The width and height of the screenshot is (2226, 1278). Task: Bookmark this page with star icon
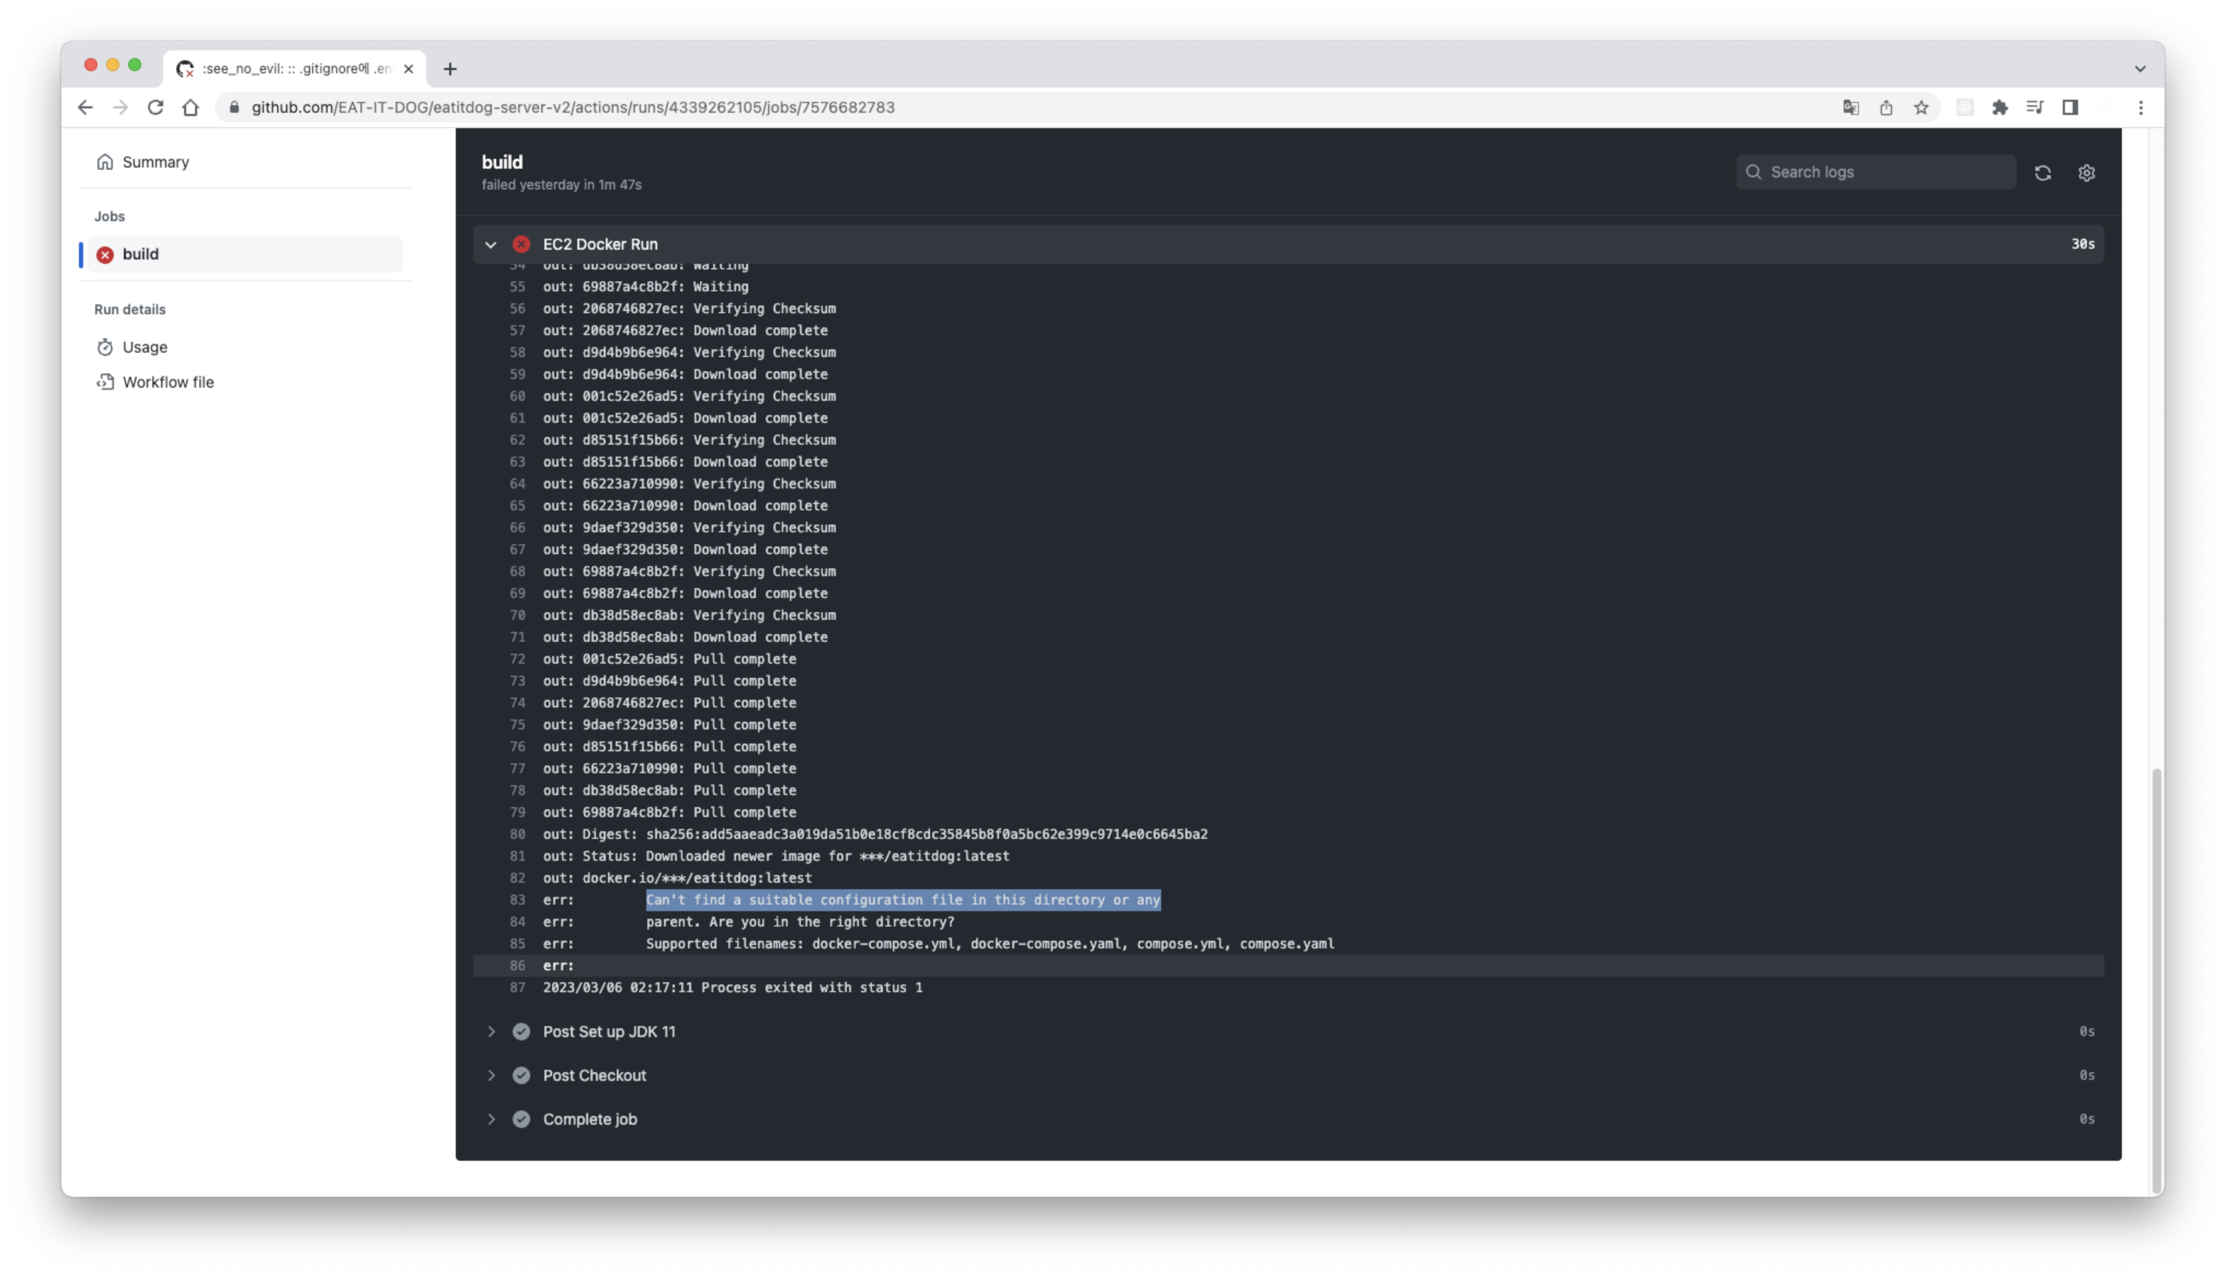pyautogui.click(x=1921, y=107)
